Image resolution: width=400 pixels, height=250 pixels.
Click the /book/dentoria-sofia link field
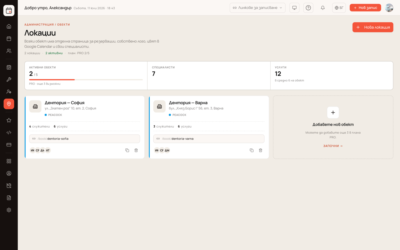tap(84, 139)
